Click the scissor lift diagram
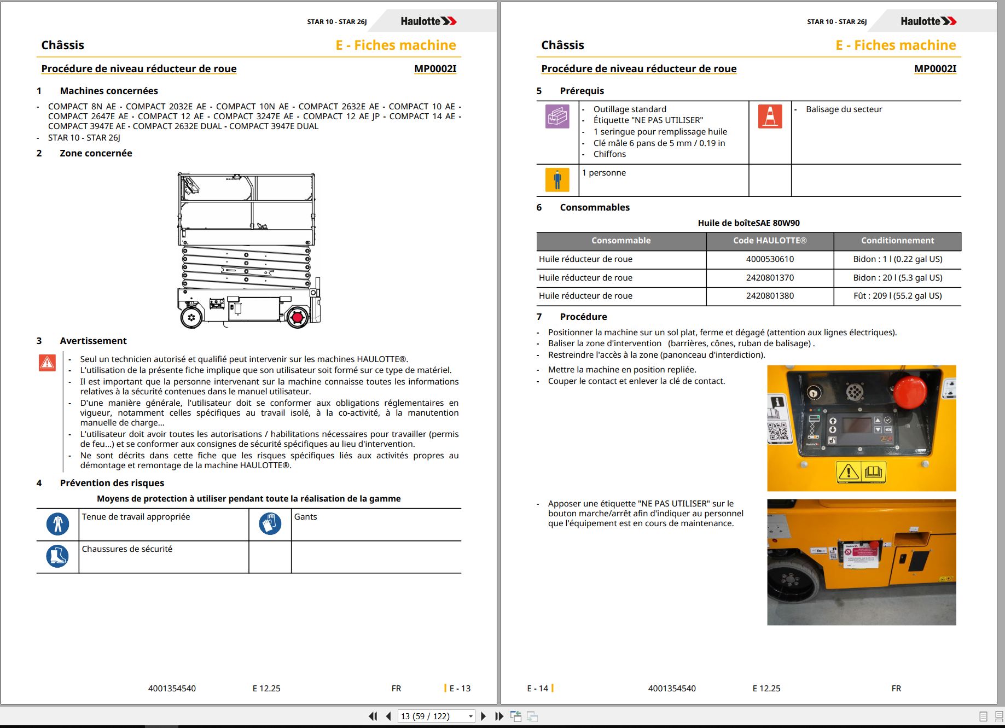The height and width of the screenshot is (728, 1005). point(248,251)
